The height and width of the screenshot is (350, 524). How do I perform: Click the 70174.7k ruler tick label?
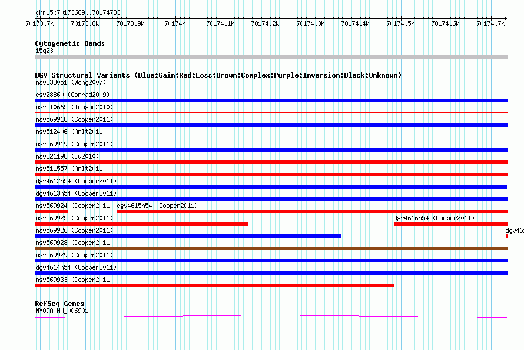[490, 23]
